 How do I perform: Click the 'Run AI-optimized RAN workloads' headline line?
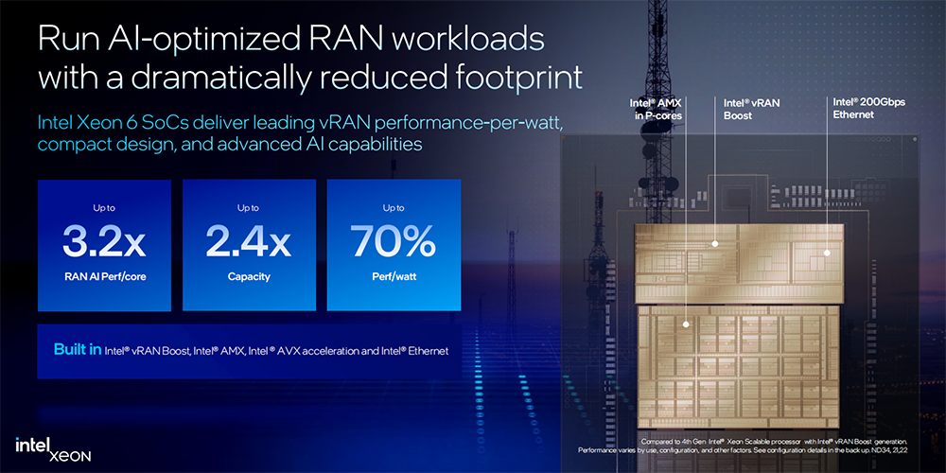click(x=290, y=39)
